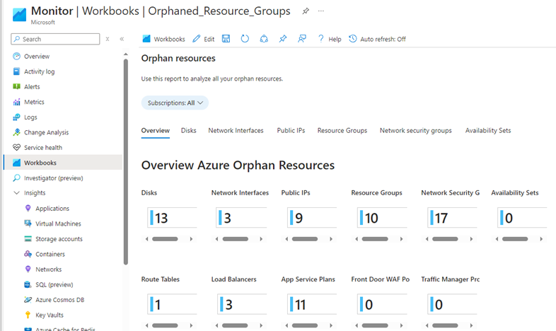Click Auto refresh: Off button
556x331 pixels.
(377, 39)
